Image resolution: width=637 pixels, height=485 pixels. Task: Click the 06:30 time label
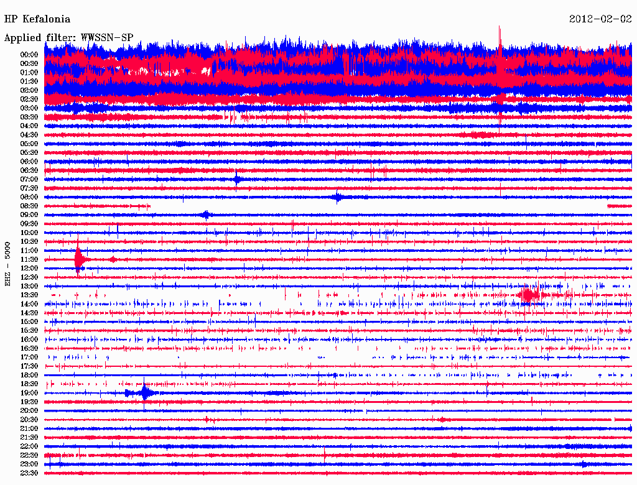29,170
